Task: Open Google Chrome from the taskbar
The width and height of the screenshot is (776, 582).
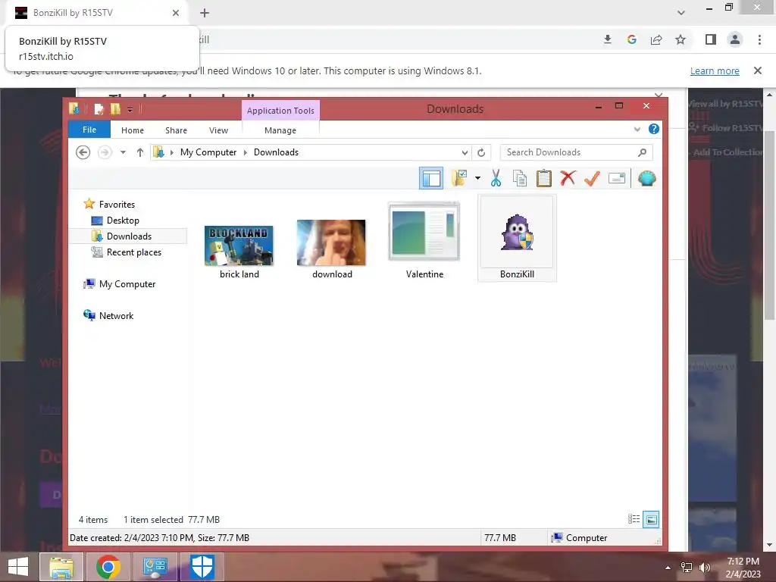Action: [x=108, y=567]
